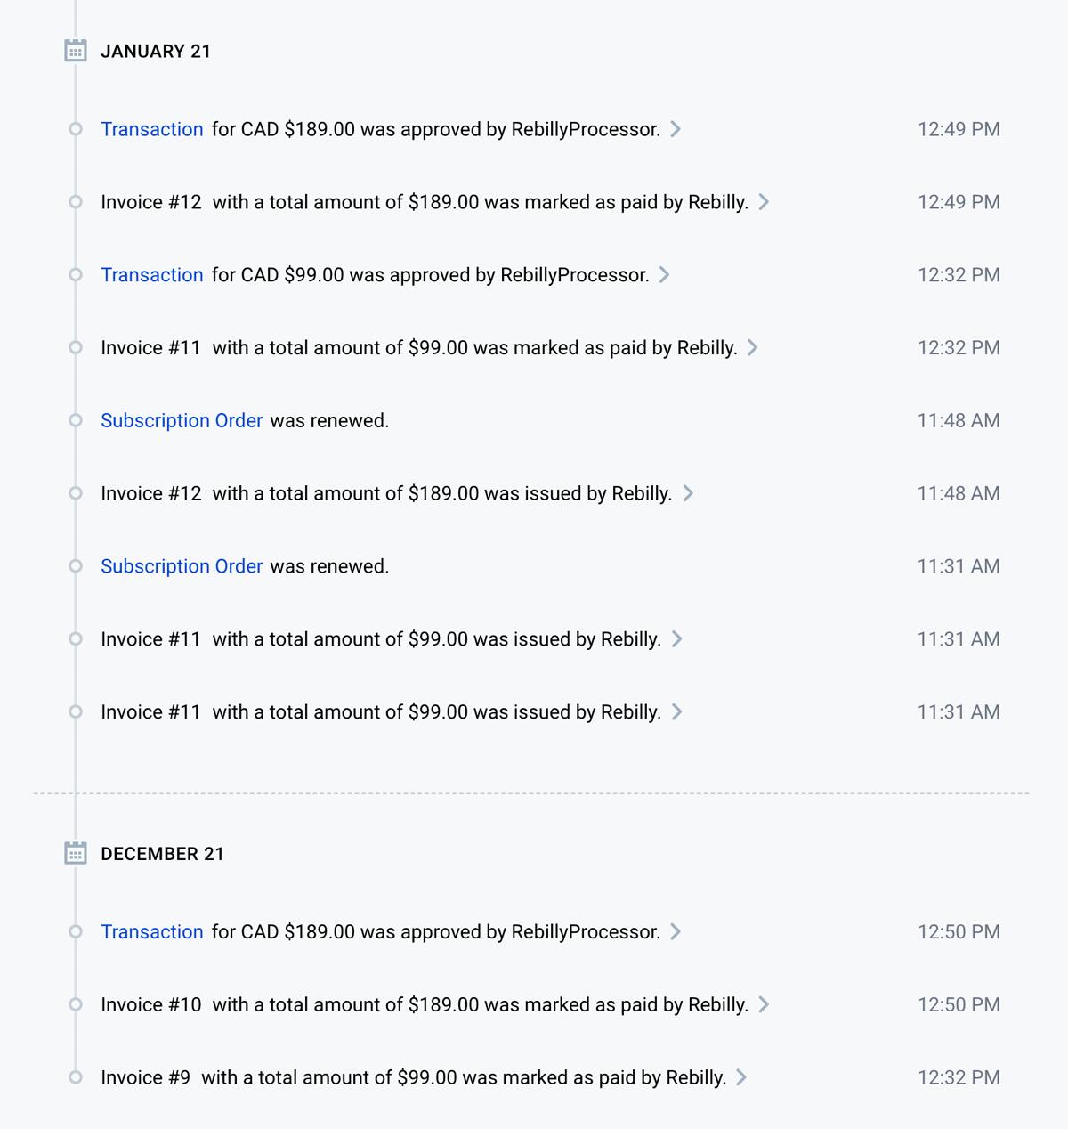1068x1129 pixels.
Task: Open the December 12:50 PM Transaction link
Action: (152, 931)
